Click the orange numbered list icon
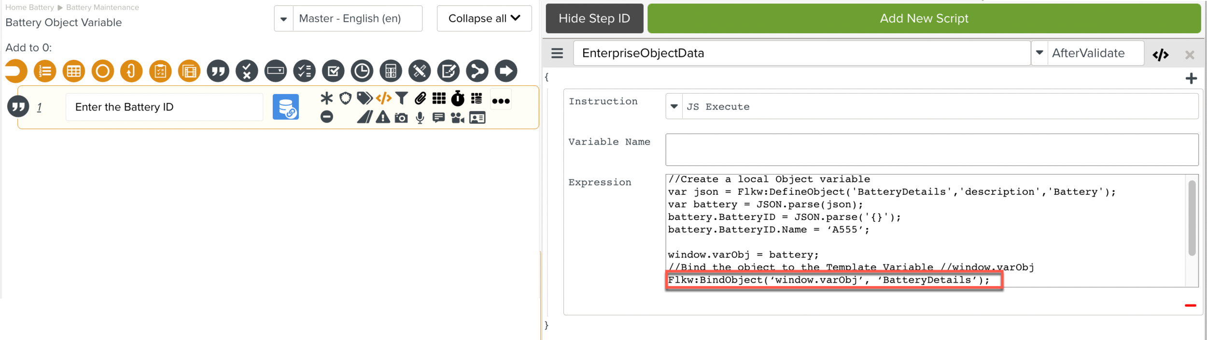Screen dimensions: 1207x340 click(45, 71)
